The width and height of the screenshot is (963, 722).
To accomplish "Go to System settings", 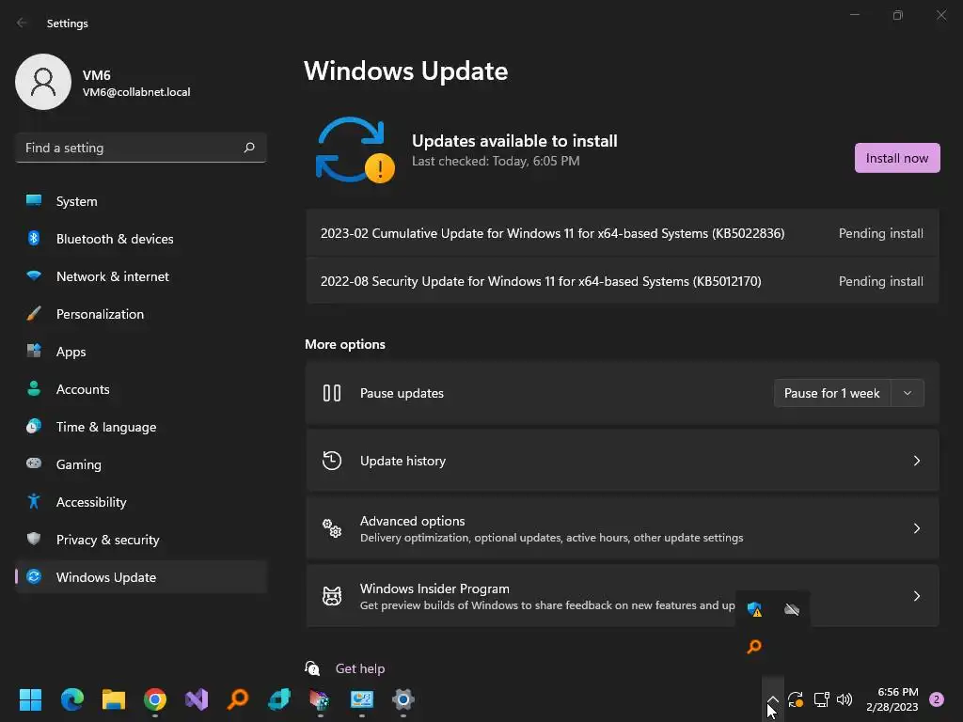I will click(141, 201).
